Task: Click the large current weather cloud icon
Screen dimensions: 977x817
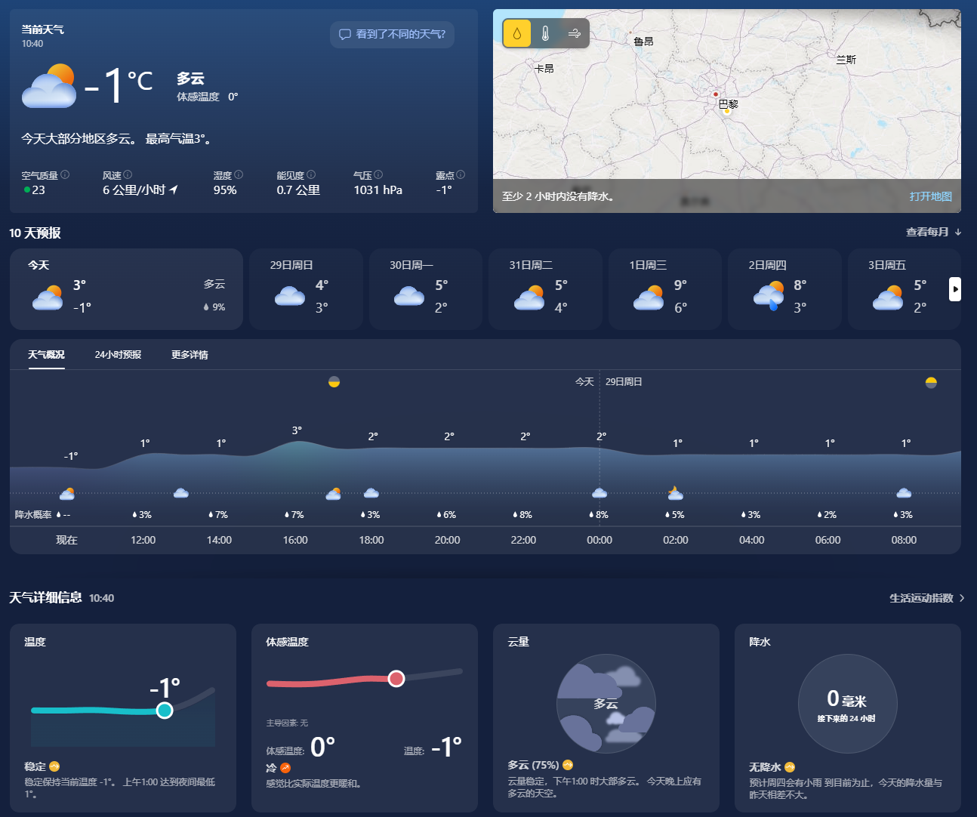Action: click(50, 86)
